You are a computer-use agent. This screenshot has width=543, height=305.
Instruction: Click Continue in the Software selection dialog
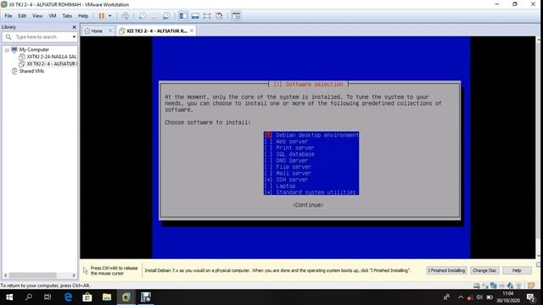(x=308, y=205)
